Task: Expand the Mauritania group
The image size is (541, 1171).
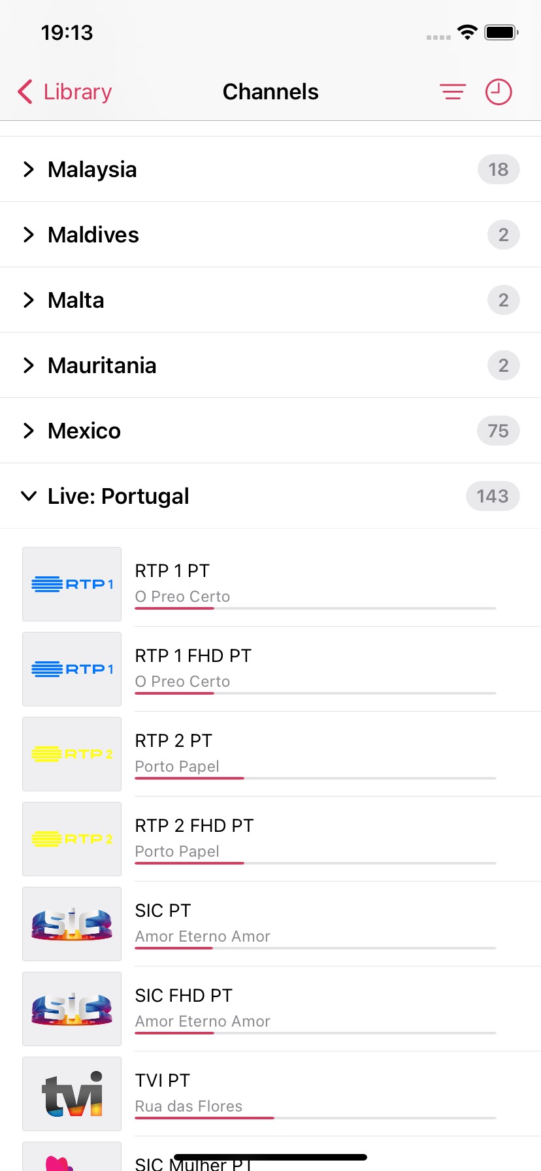Action: (x=102, y=365)
